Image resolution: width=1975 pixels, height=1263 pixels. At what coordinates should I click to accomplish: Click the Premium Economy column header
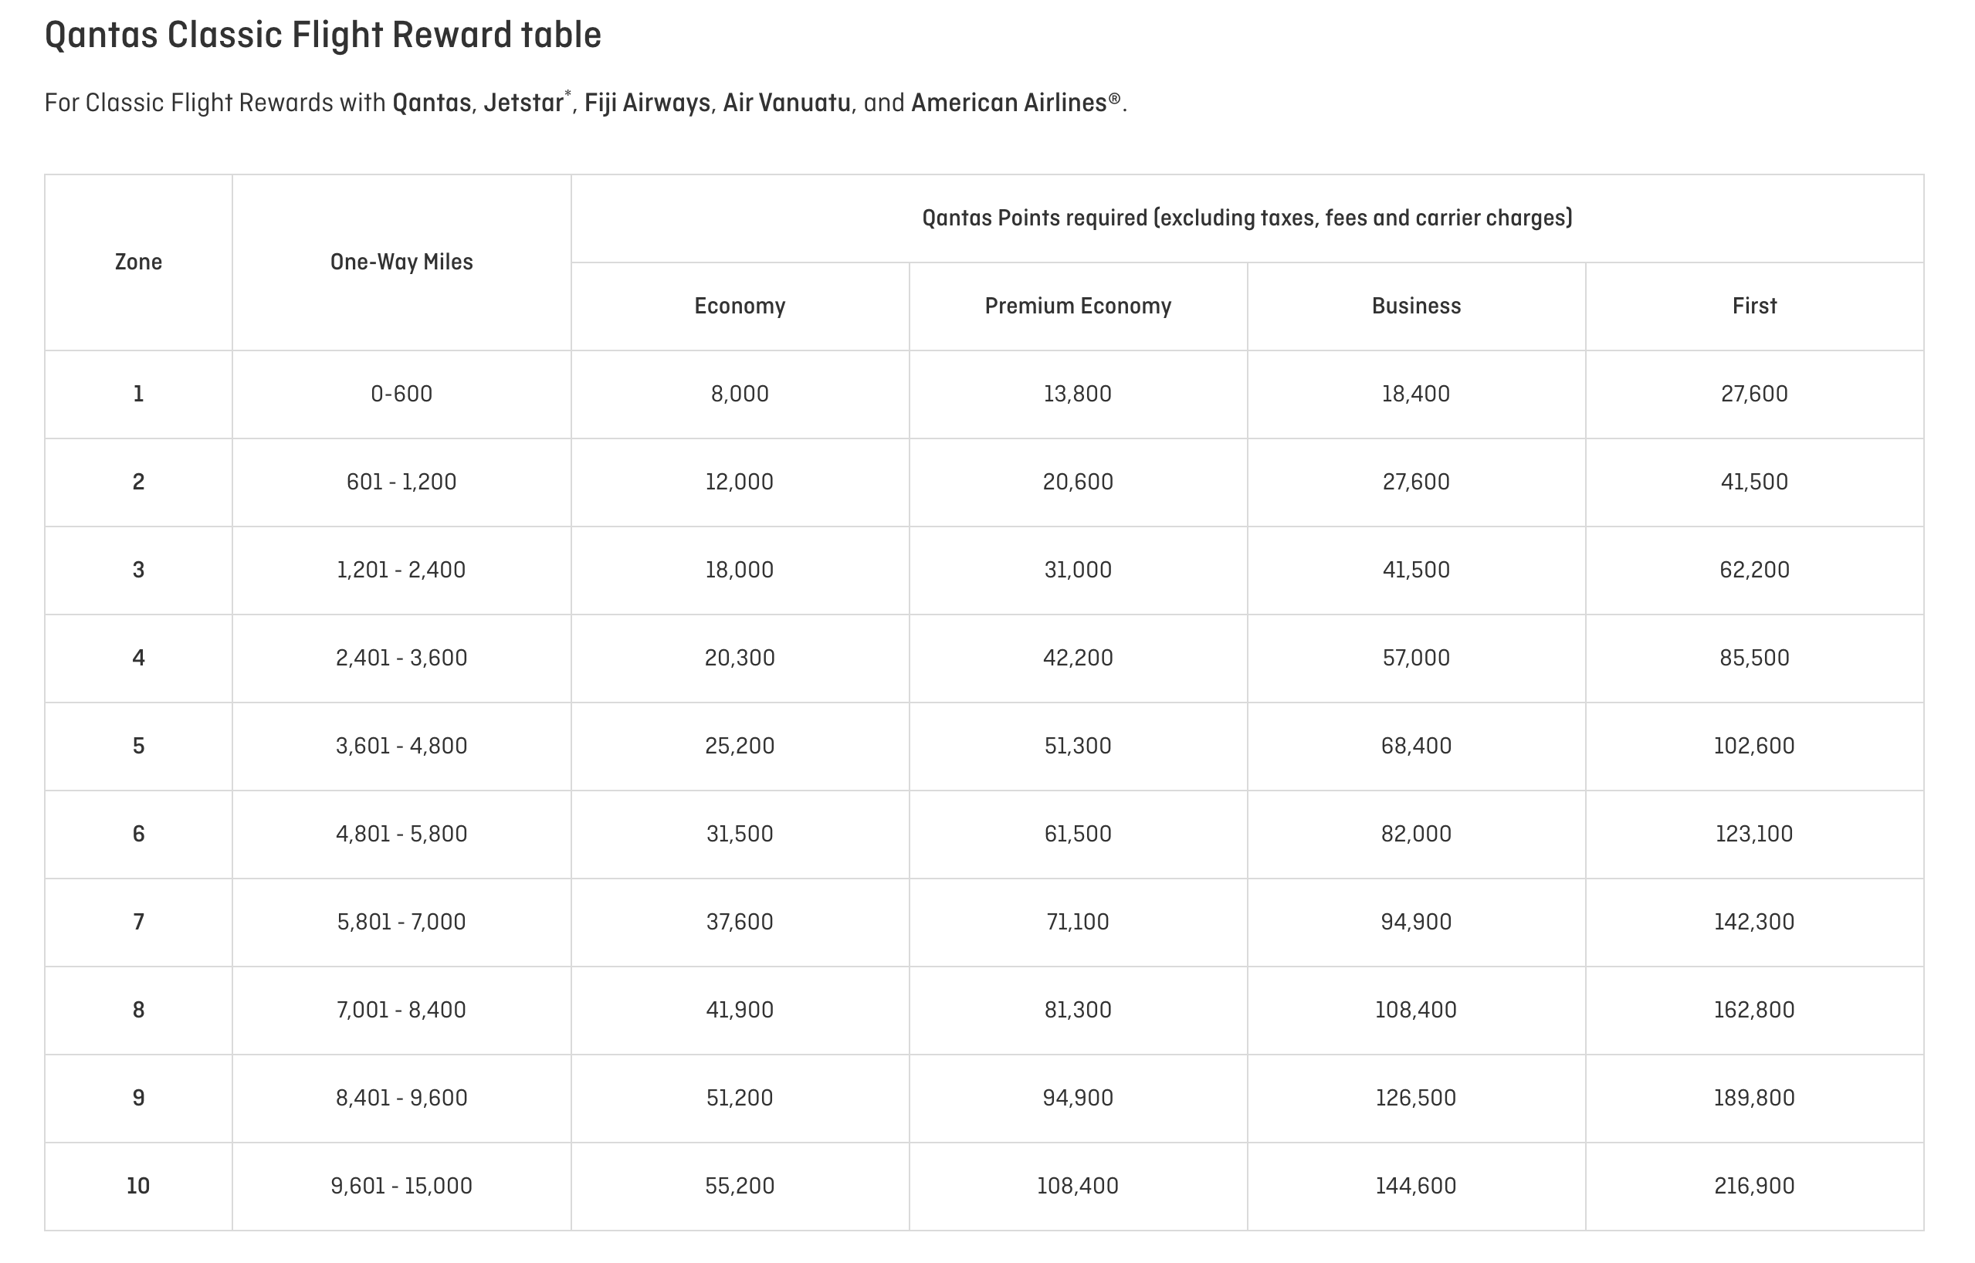[x=1078, y=306]
